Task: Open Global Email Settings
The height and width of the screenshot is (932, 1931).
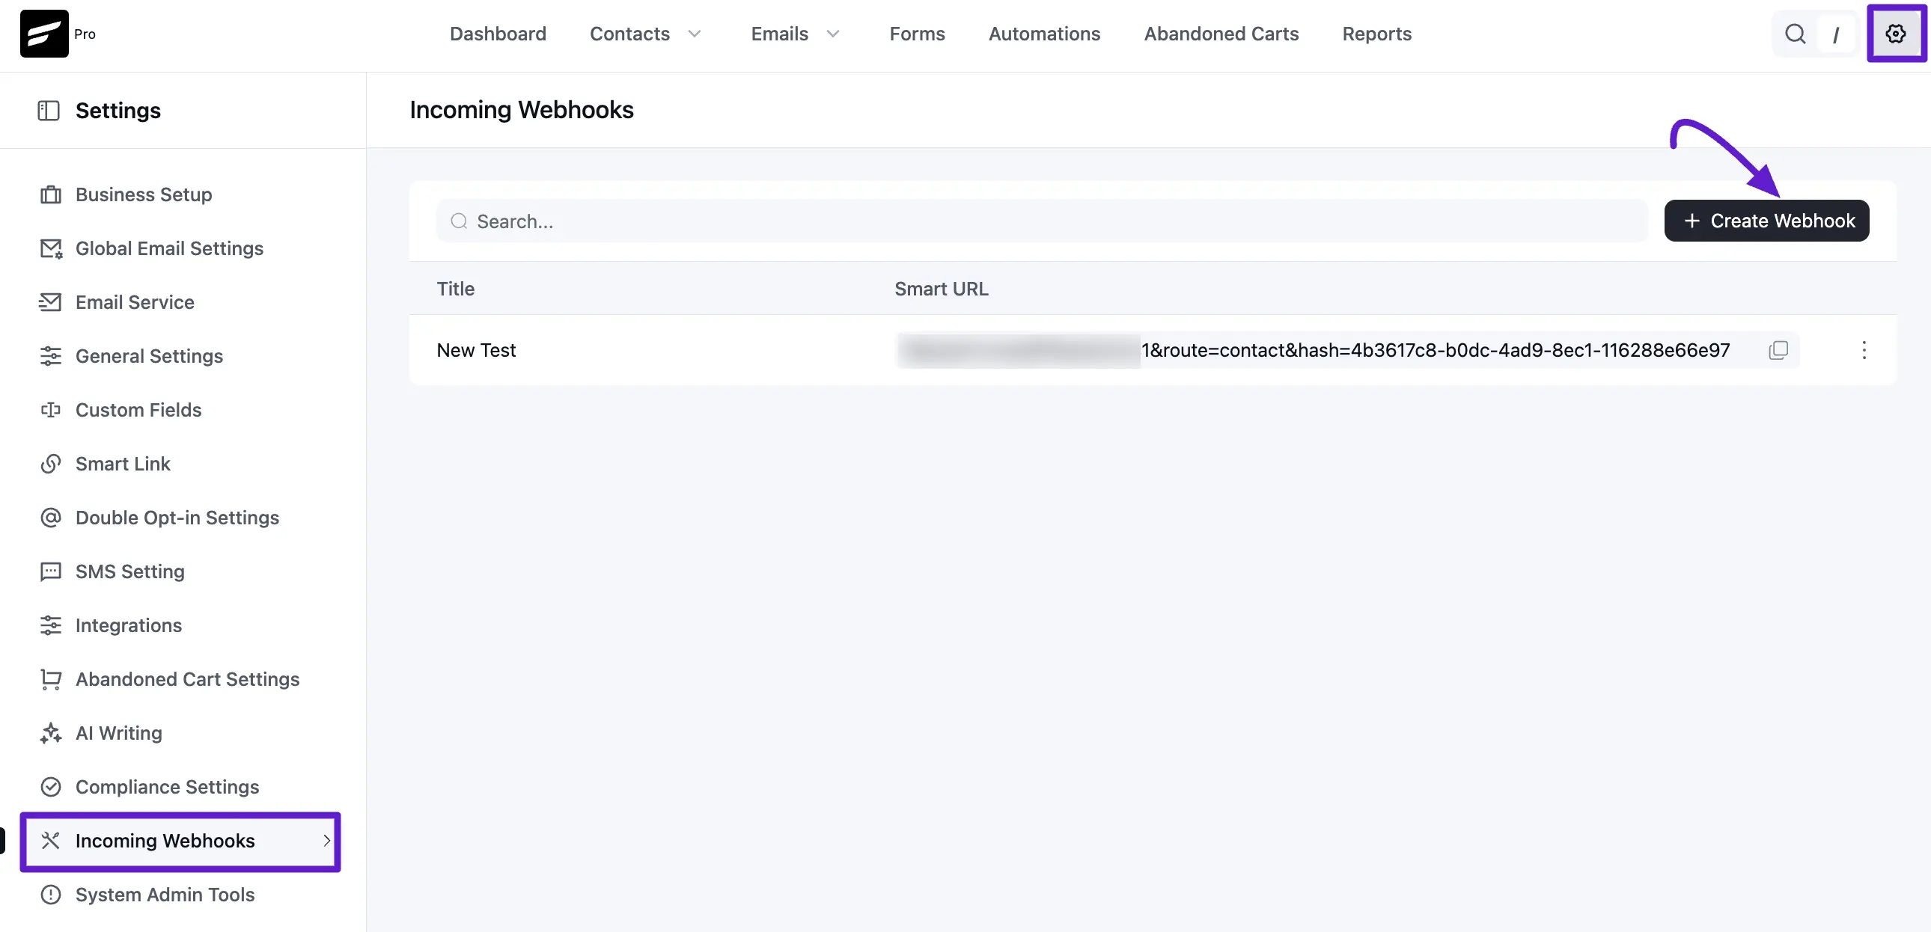Action: (169, 249)
